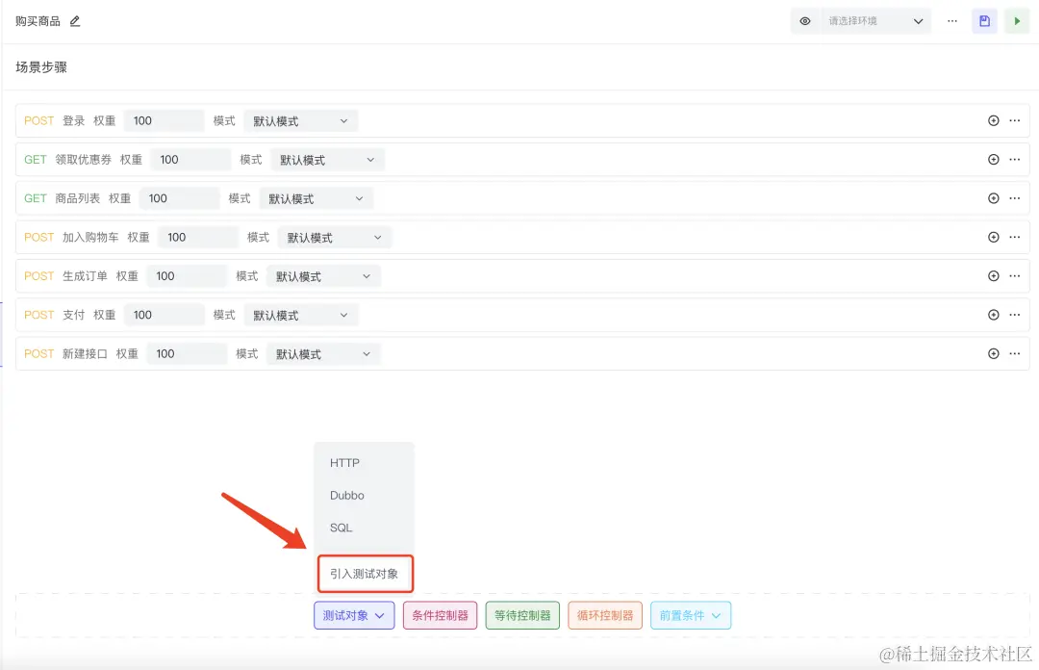Save the scenario with the floppy disk icon
This screenshot has height=670, width=1039.
coord(983,20)
